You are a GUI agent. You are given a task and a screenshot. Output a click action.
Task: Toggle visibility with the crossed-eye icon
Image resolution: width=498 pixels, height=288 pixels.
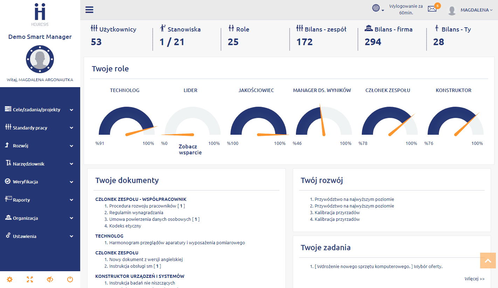50,279
